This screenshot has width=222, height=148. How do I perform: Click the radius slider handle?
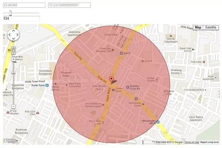pyautogui.click(x=10, y=13)
